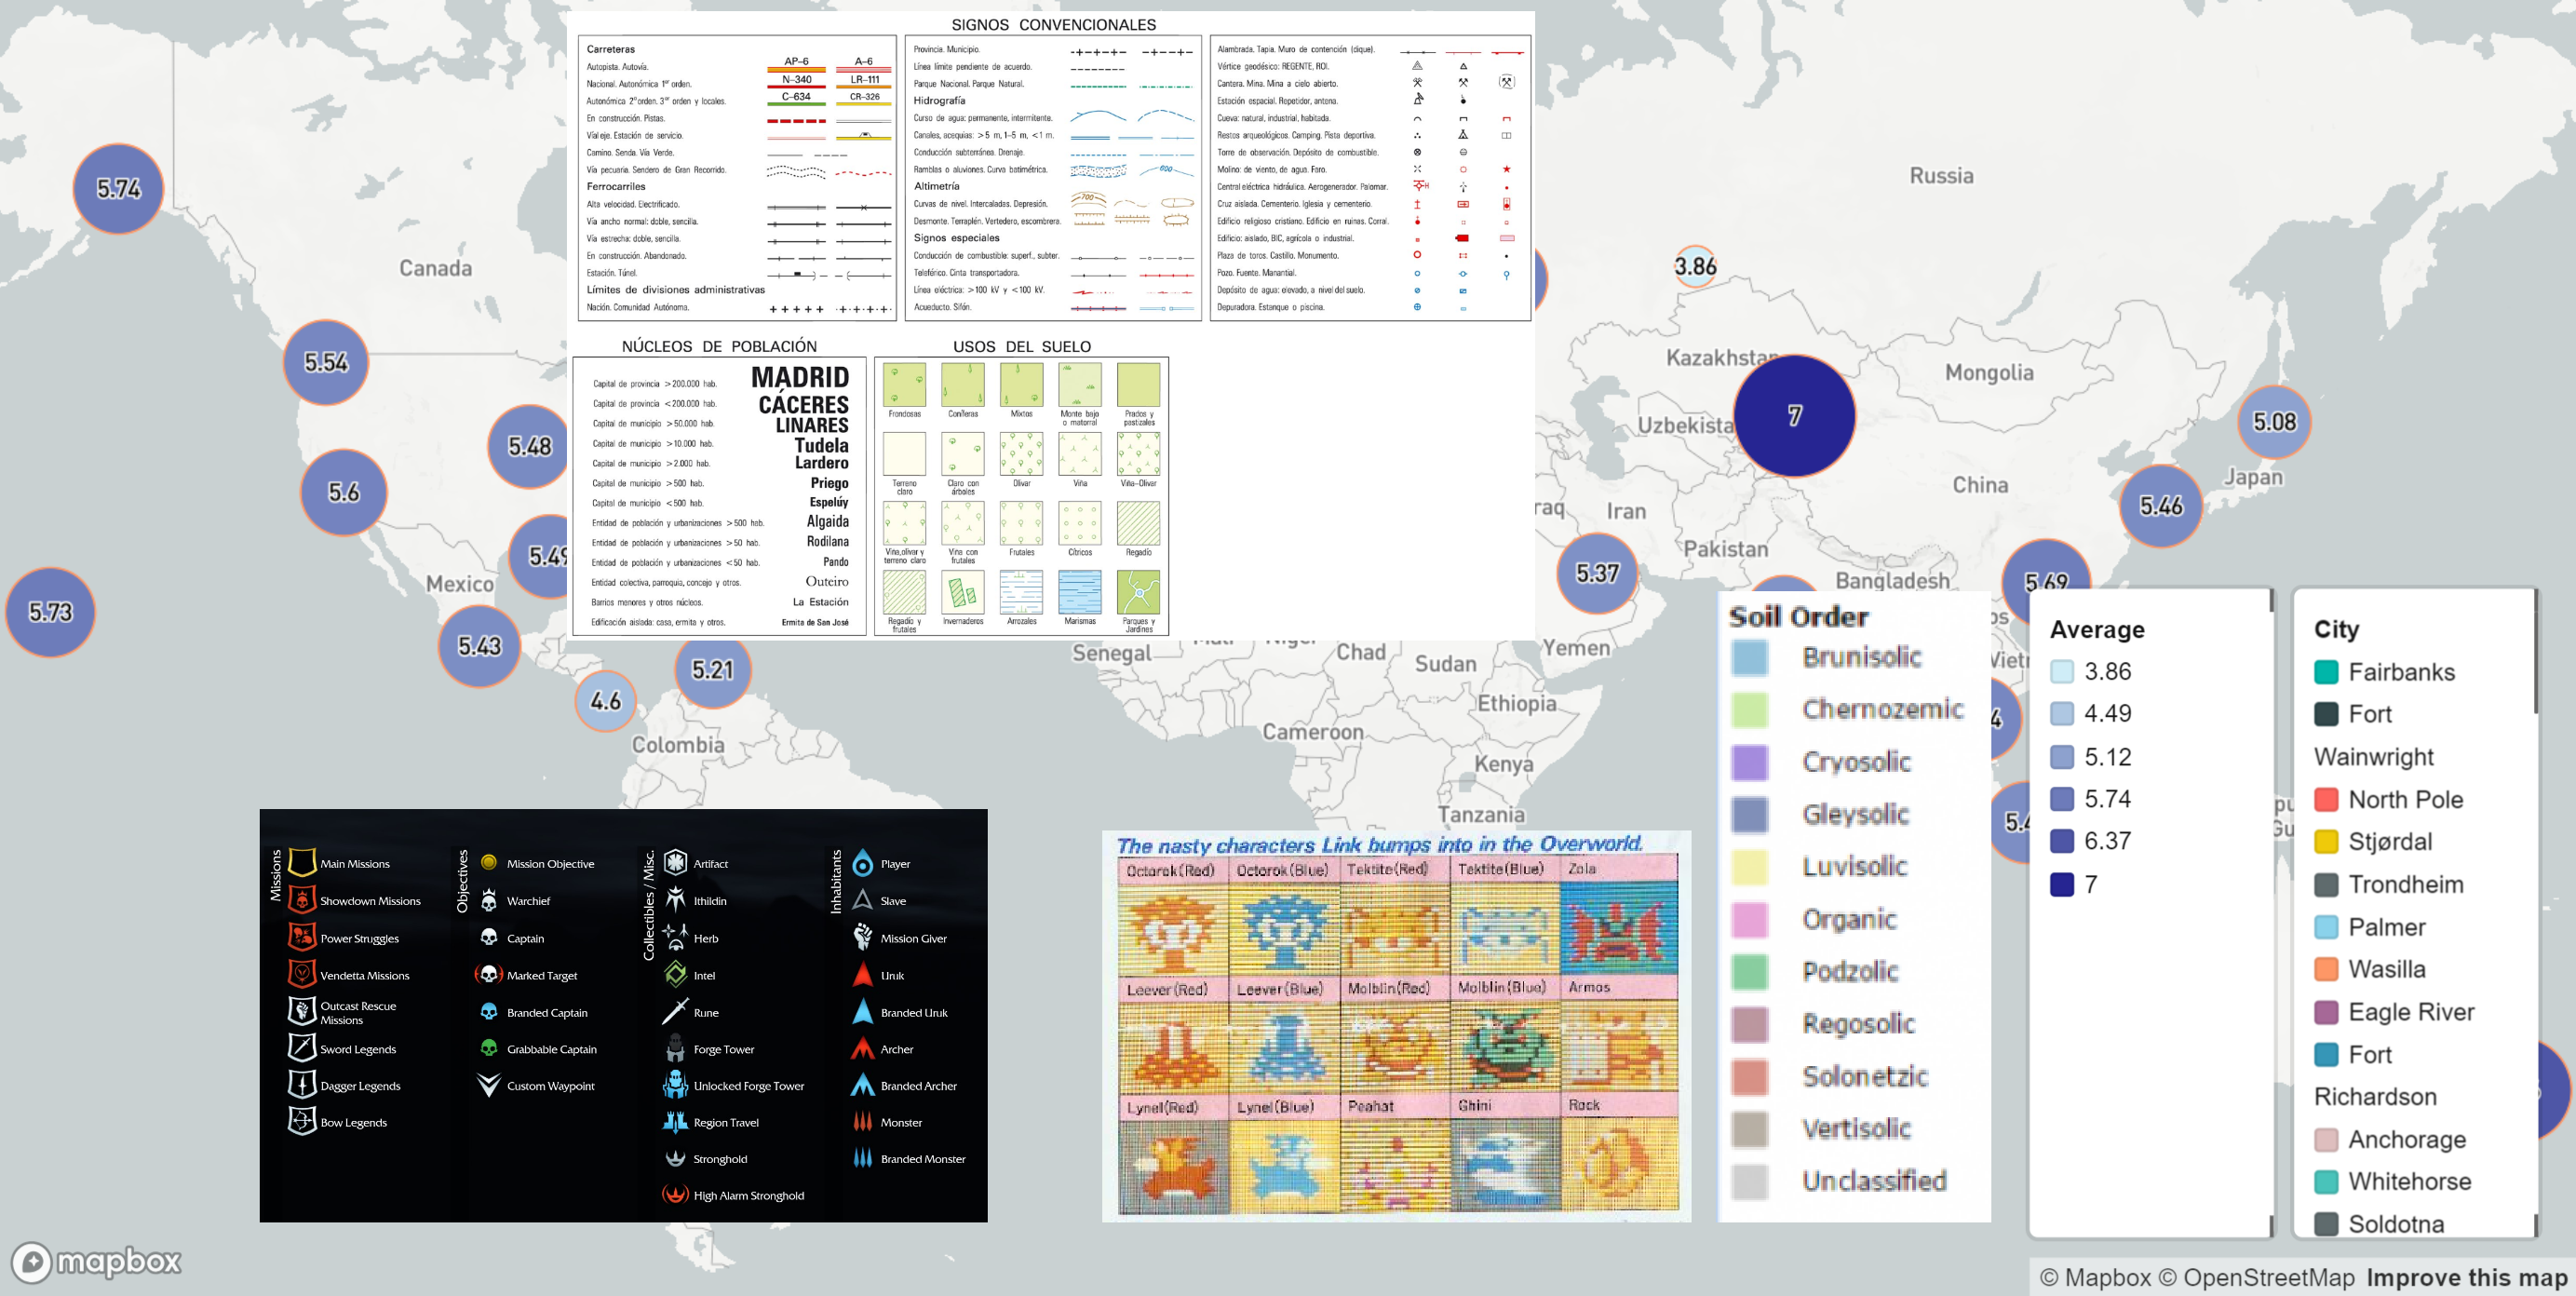
Task: Select the average value 7 color swatch
Action: click(2064, 884)
